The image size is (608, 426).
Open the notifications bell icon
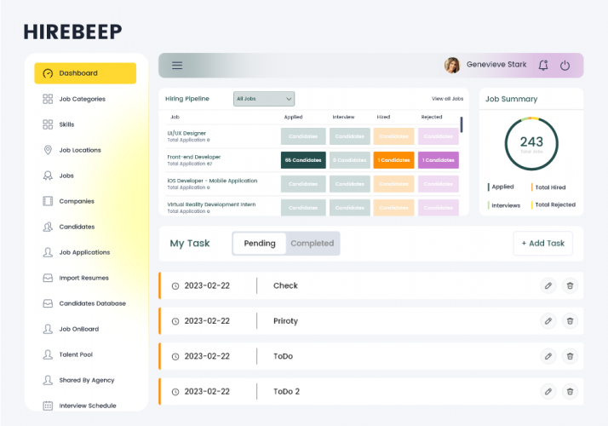coord(543,66)
